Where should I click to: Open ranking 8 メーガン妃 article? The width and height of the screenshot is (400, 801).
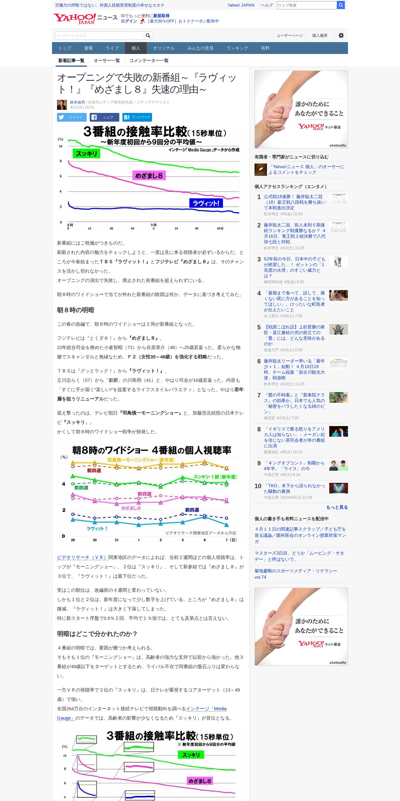coord(294,437)
